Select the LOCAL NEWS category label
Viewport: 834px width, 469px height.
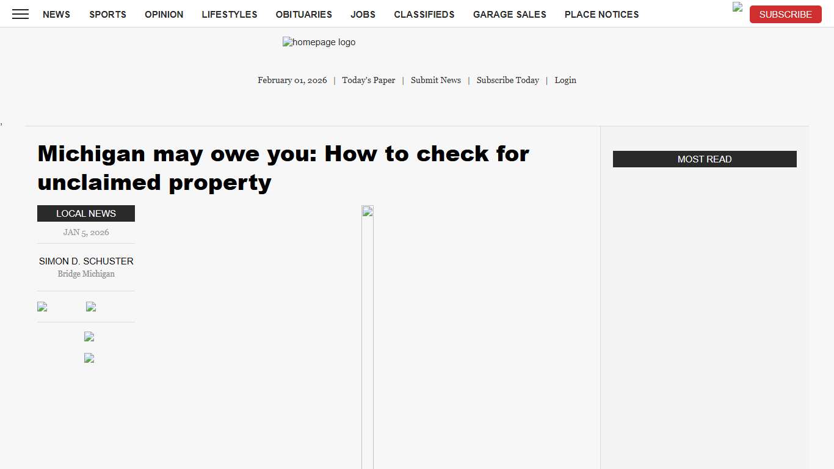point(85,213)
